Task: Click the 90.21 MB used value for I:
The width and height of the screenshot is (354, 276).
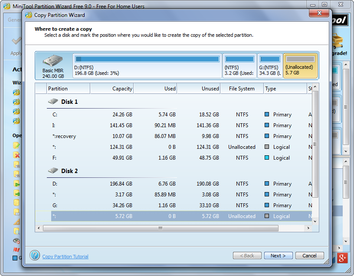Action: pyautogui.click(x=165, y=125)
